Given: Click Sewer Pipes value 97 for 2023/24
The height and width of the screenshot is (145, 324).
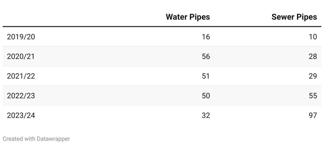Looking at the screenshot, I should 313,115.
